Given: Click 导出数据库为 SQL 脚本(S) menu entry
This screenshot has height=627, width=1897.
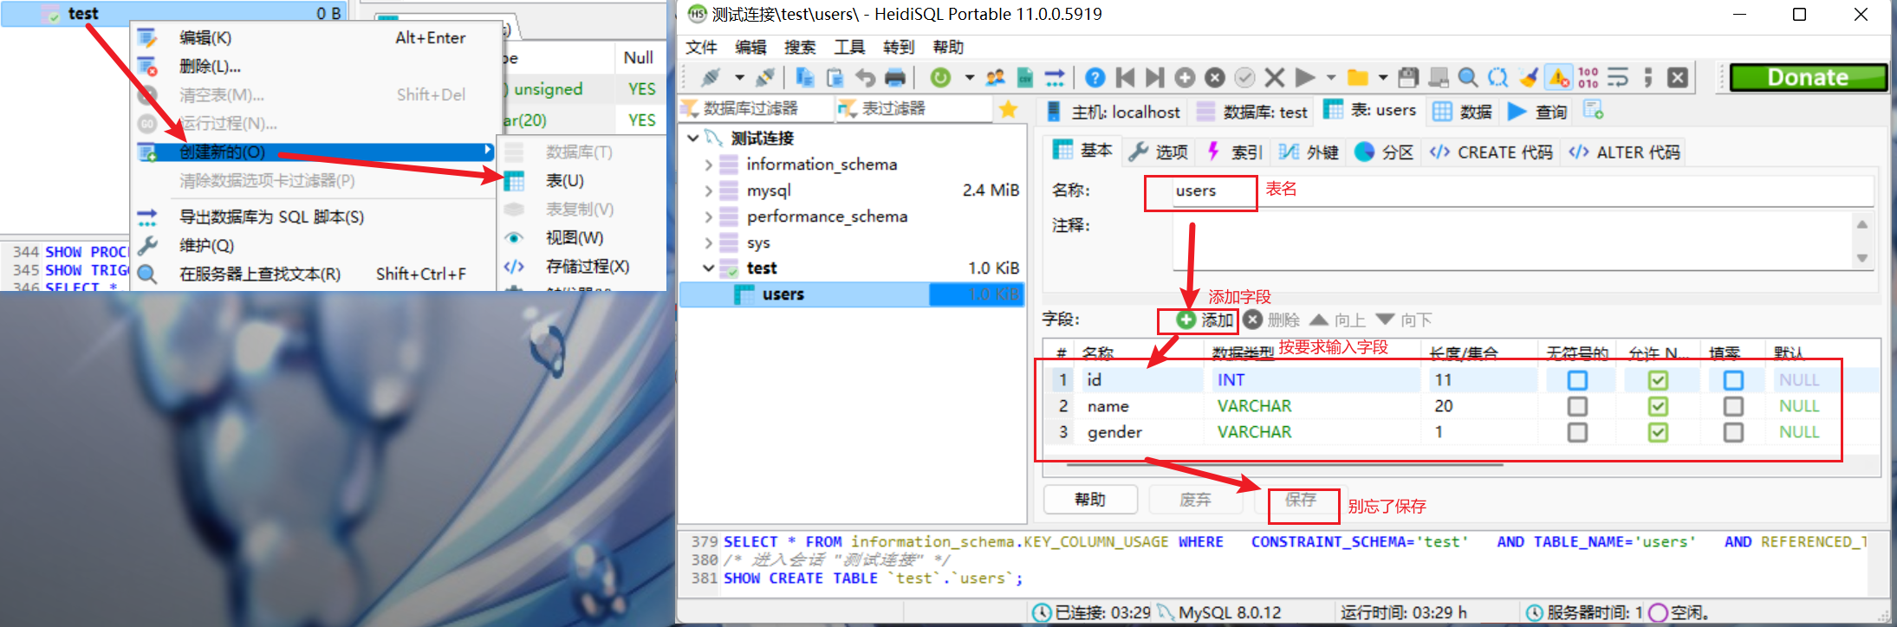Looking at the screenshot, I should click(271, 217).
